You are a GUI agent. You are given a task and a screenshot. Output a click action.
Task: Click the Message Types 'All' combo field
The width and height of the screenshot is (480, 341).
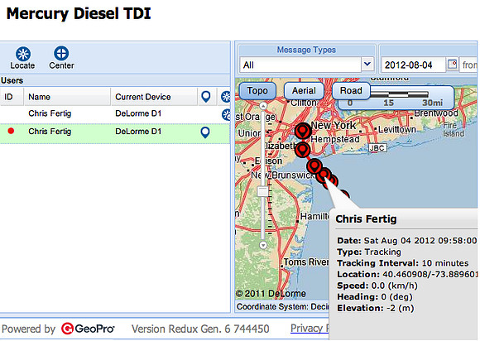point(300,65)
